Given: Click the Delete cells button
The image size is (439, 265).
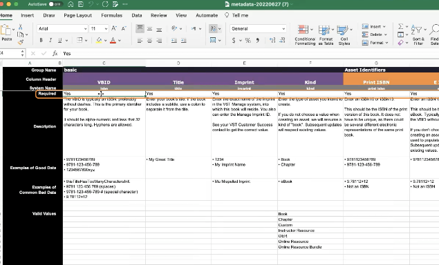Looking at the screenshot, I should coord(374,35).
